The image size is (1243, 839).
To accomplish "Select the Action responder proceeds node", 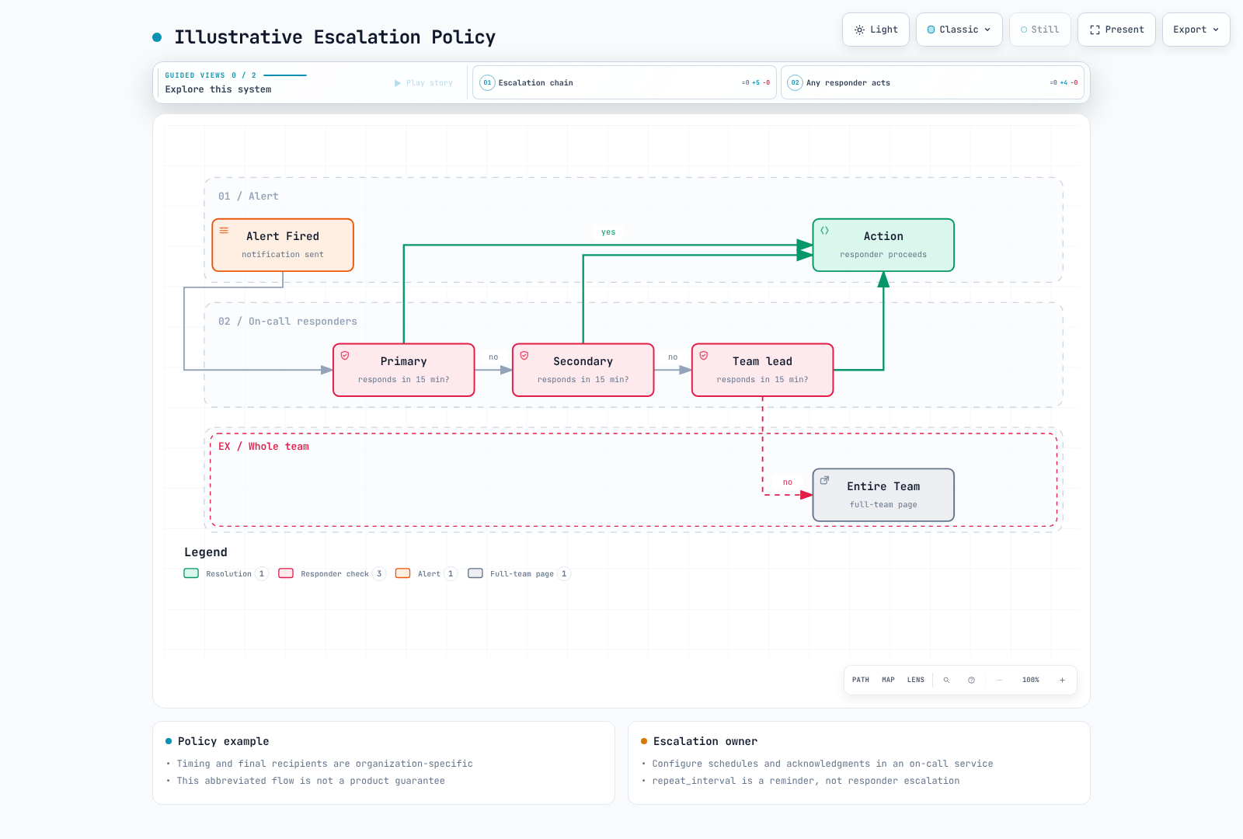I will [883, 245].
